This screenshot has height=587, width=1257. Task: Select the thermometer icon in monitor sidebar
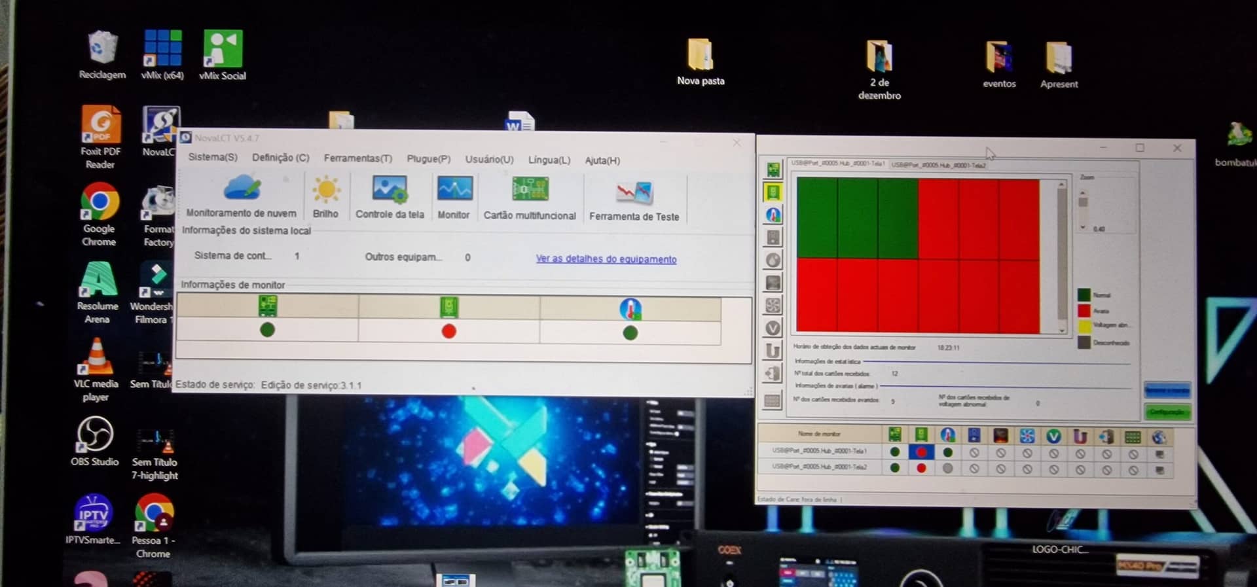coord(773,215)
